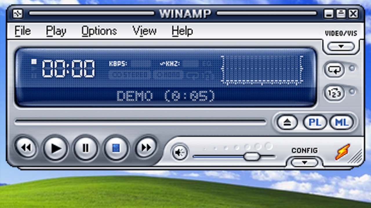Click the DEMO (0:05) song title
This screenshot has height=208, width=371.
tap(166, 96)
